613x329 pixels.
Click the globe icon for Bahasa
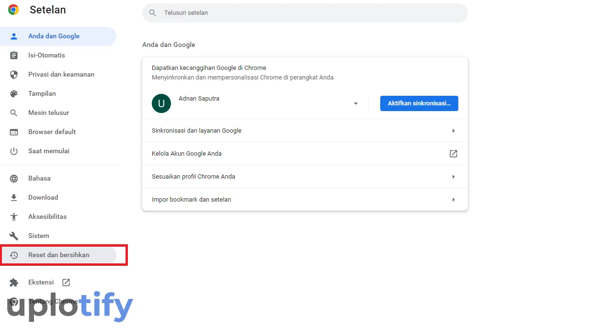click(x=14, y=178)
